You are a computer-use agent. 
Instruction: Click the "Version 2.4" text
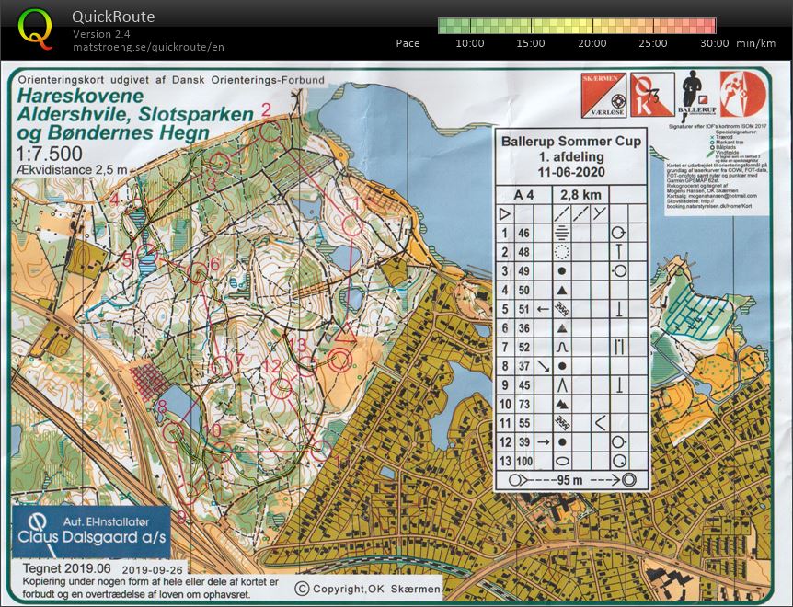coord(101,34)
